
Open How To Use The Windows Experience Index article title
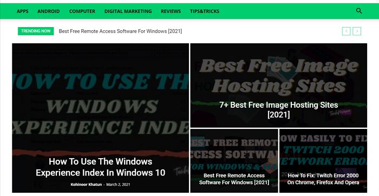tap(101, 167)
